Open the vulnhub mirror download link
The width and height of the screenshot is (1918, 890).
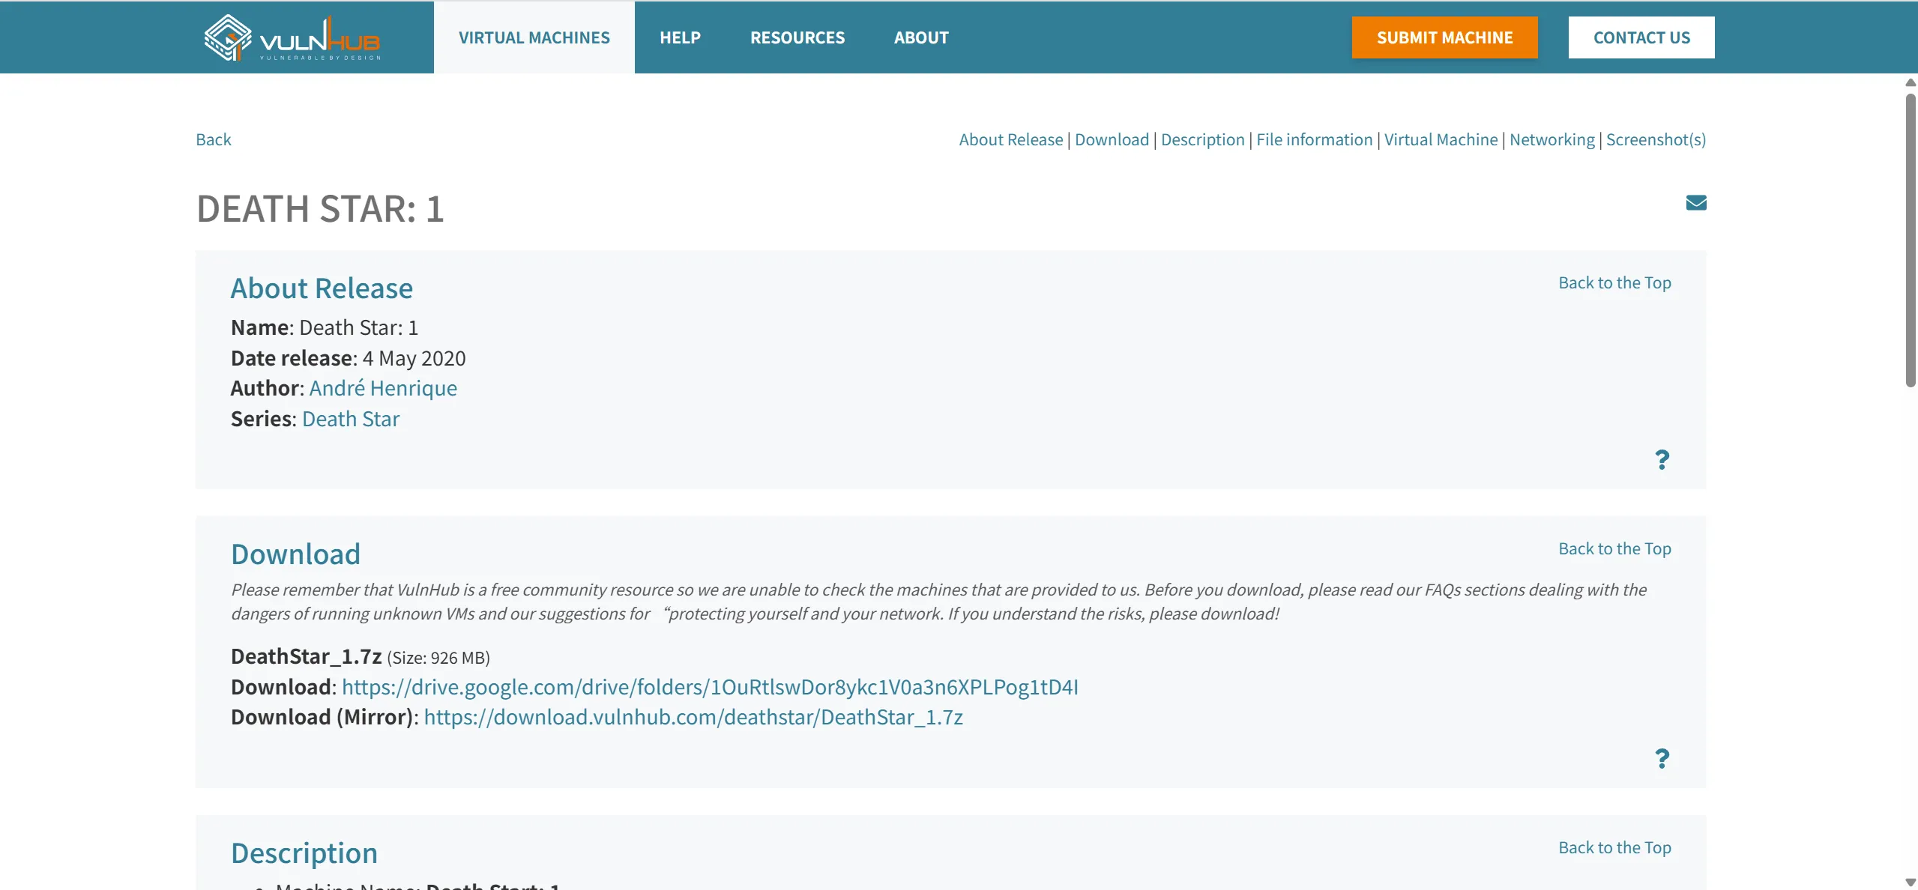693,717
